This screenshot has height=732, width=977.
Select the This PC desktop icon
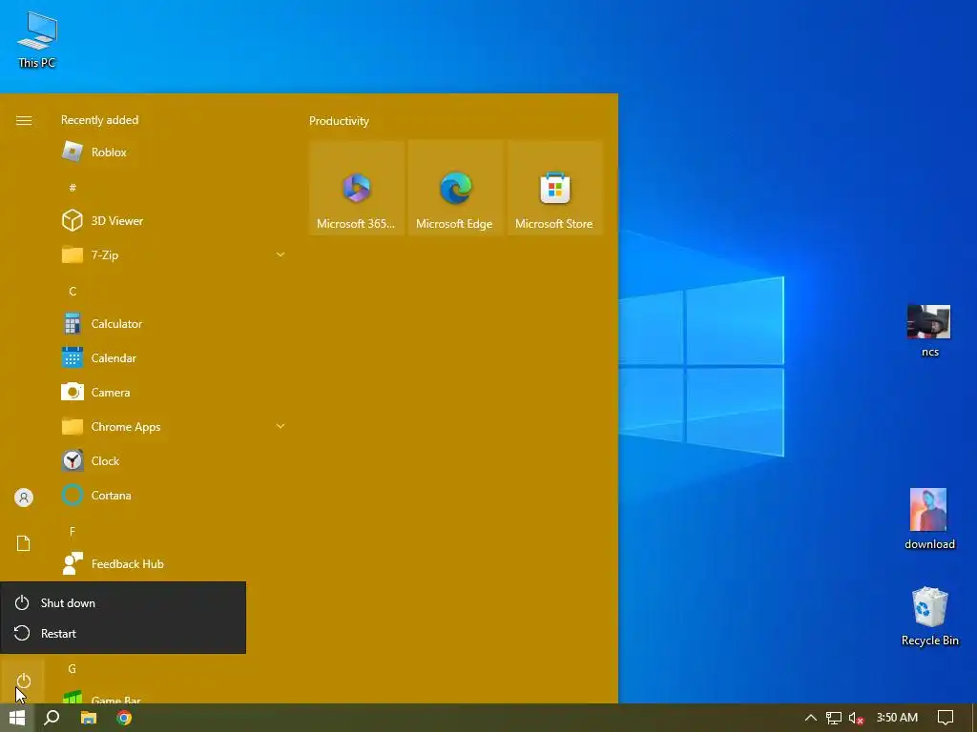[37, 39]
